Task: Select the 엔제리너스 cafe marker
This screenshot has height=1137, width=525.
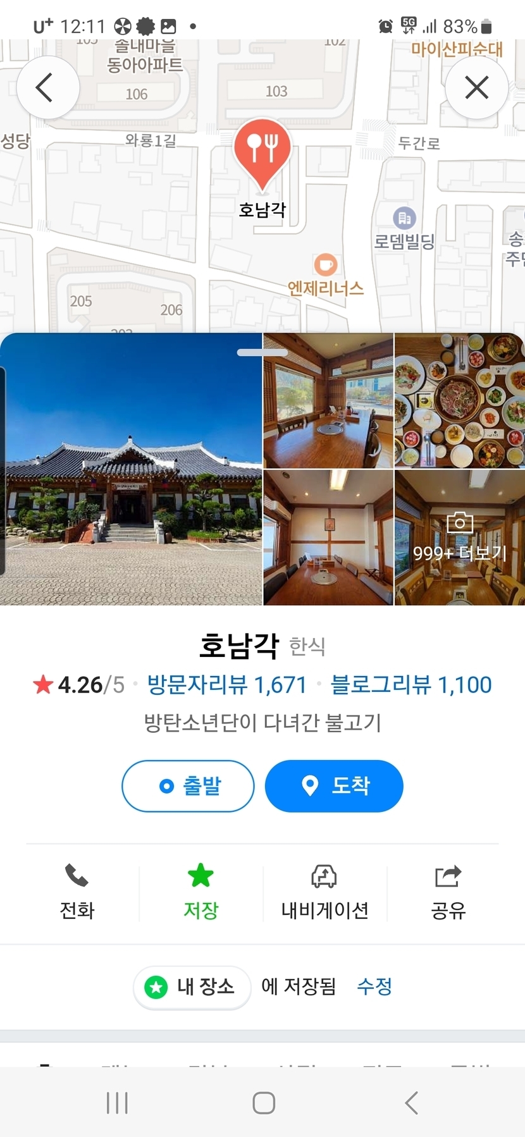Action: click(325, 264)
